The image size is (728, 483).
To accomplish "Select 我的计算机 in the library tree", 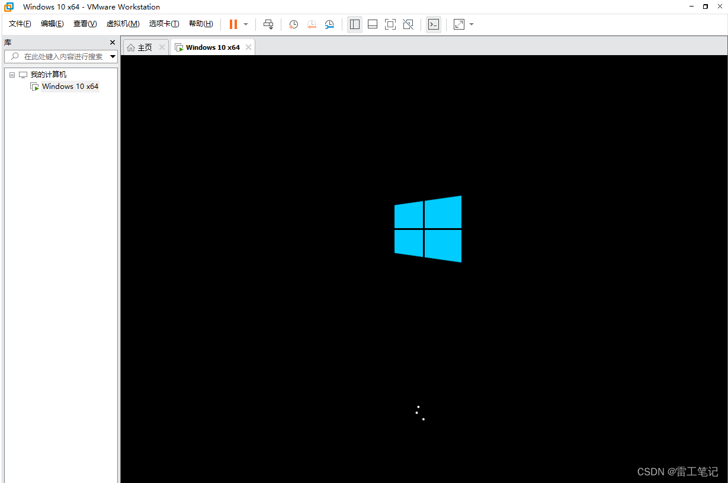I will point(49,75).
